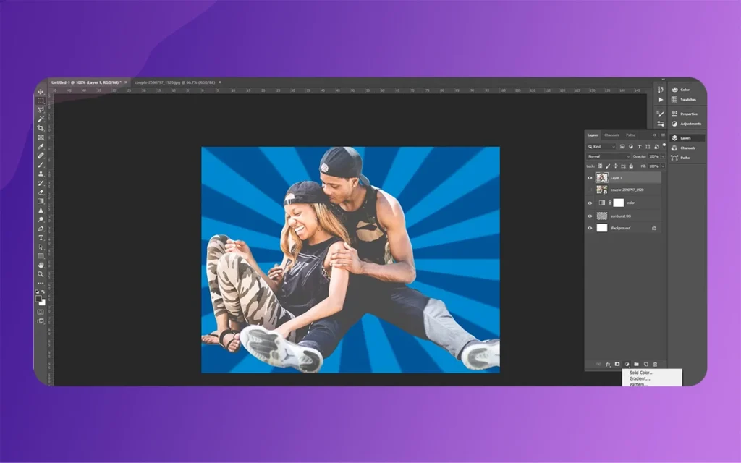Pick the Eraser tool
741x463 pixels.
pos(41,192)
